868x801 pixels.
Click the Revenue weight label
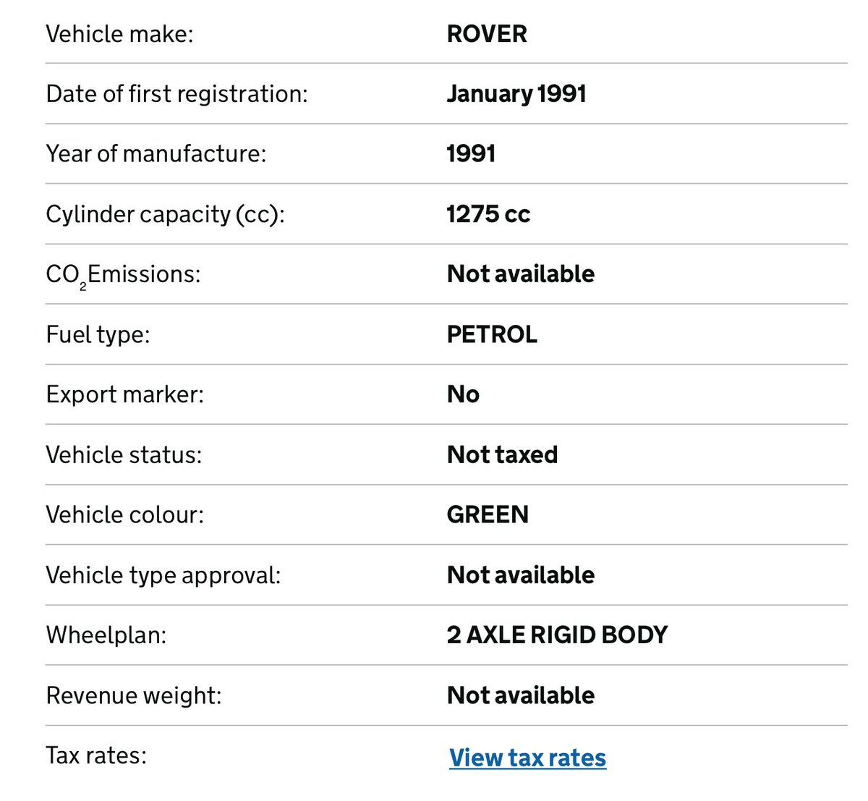(133, 695)
